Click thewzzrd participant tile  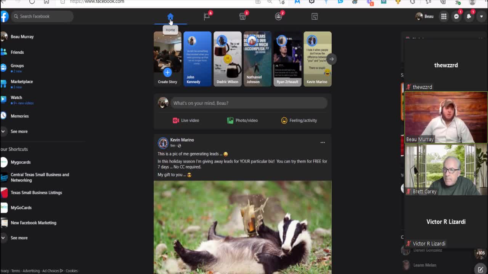coord(446,65)
